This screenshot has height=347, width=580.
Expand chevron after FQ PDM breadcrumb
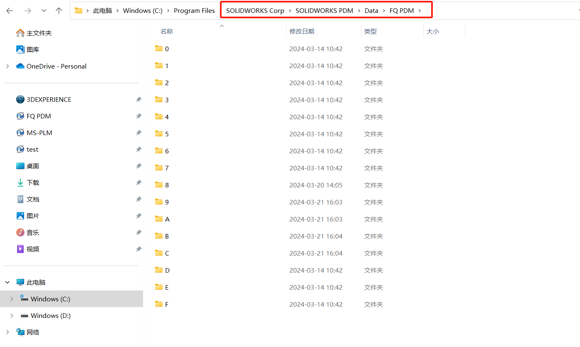[x=420, y=11]
